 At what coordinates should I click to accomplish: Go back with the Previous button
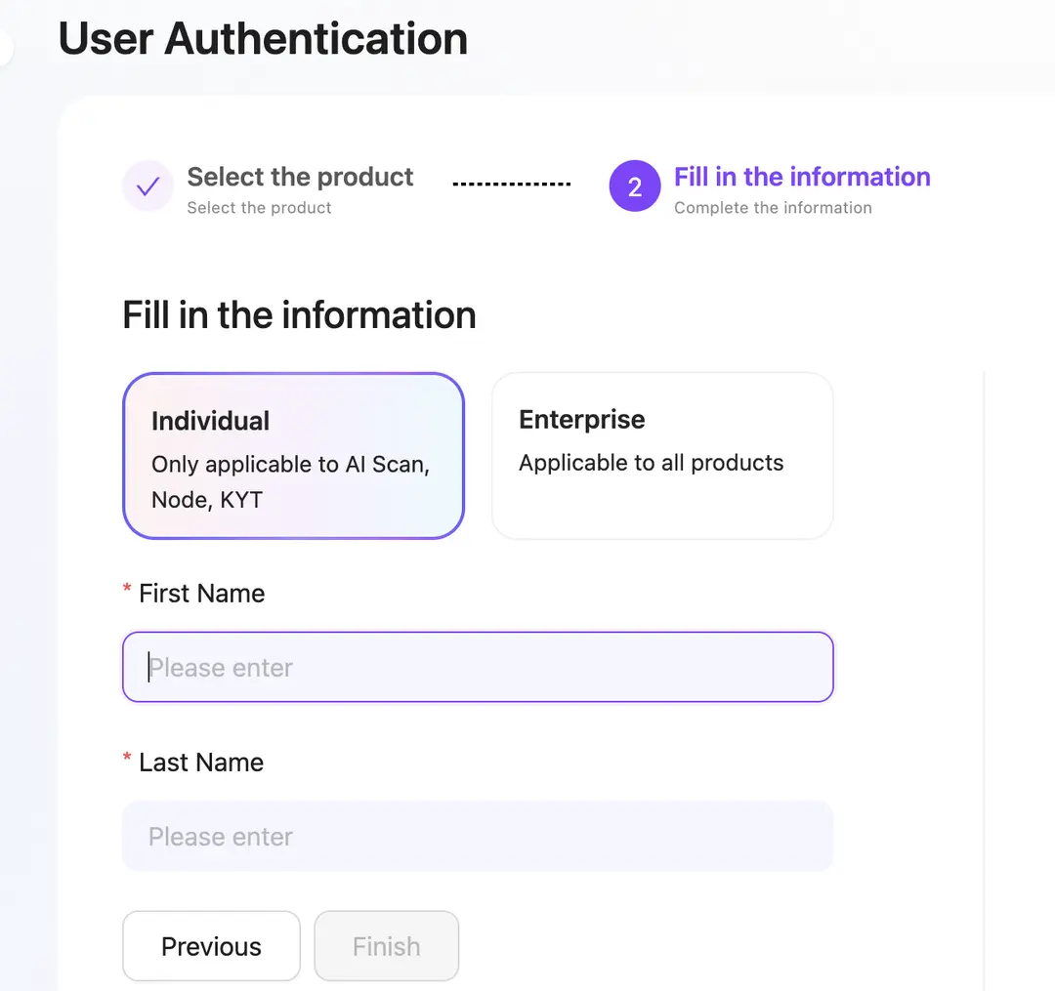coord(211,946)
